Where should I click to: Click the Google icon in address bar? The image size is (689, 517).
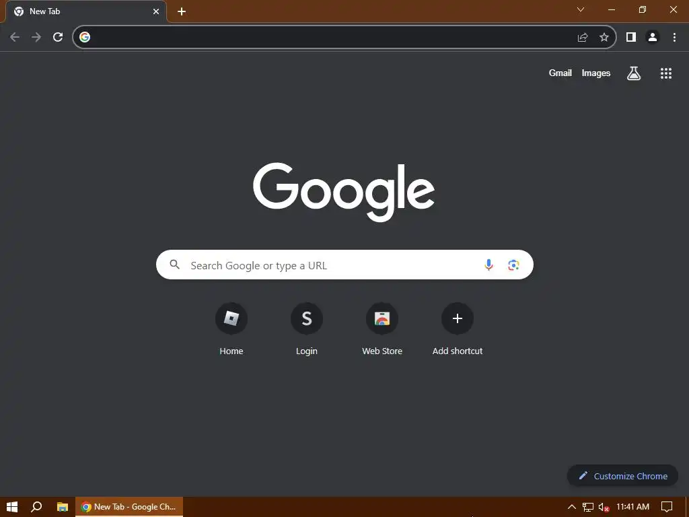85,38
